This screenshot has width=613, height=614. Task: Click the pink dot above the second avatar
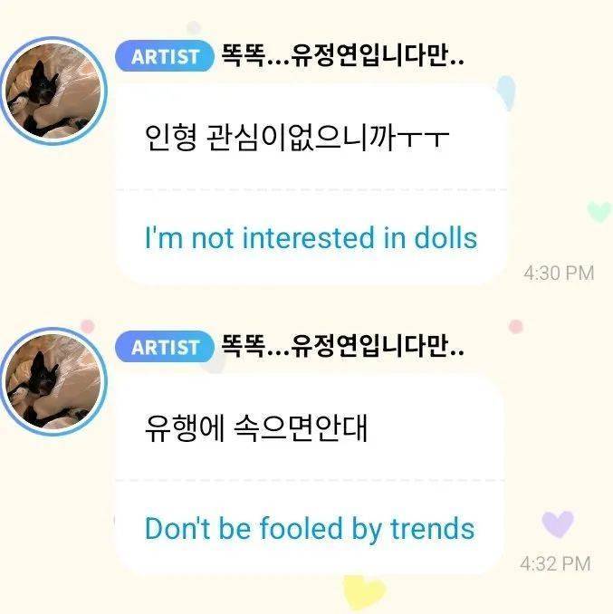[88, 327]
